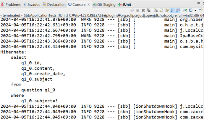This screenshot has width=204, height=120.
Task: Click the shutdown hook log line at 16:22:44.043
Action: pos(102,112)
